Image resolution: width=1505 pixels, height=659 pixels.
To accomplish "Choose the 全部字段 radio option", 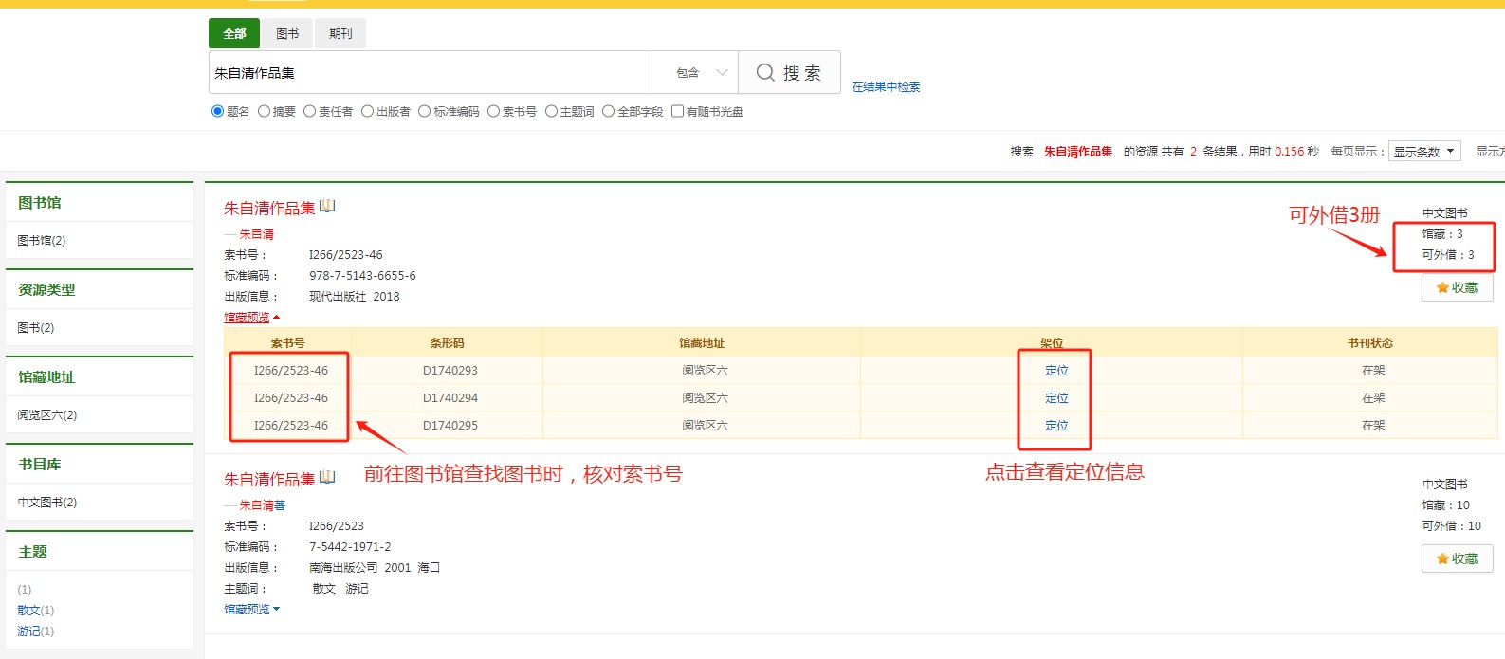I will click(x=609, y=112).
